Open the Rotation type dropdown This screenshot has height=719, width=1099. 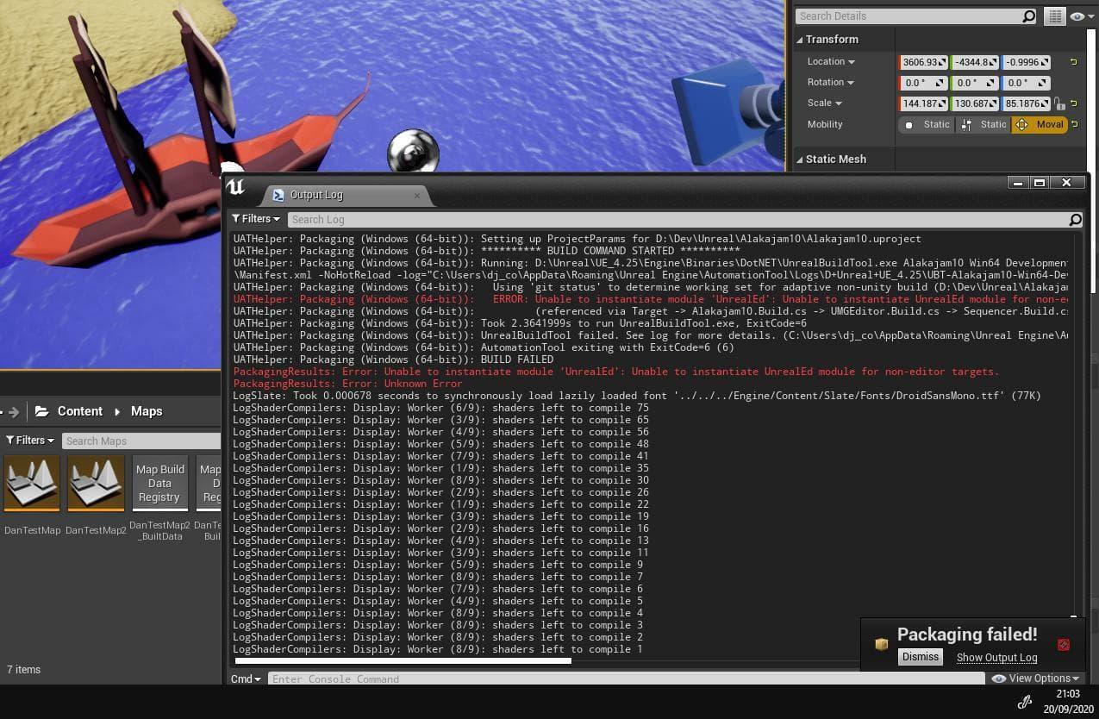pyautogui.click(x=831, y=83)
